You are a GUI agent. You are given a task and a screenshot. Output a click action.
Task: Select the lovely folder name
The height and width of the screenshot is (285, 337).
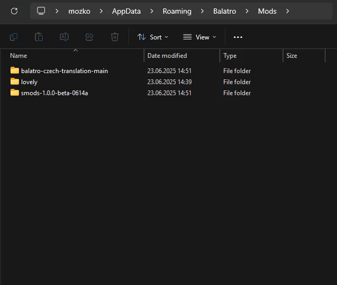(x=29, y=82)
